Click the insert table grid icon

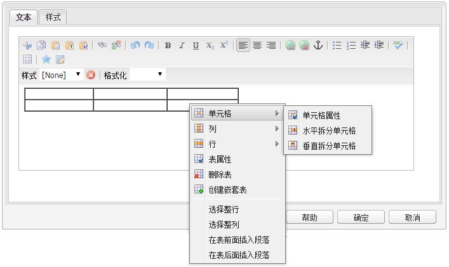(x=27, y=59)
